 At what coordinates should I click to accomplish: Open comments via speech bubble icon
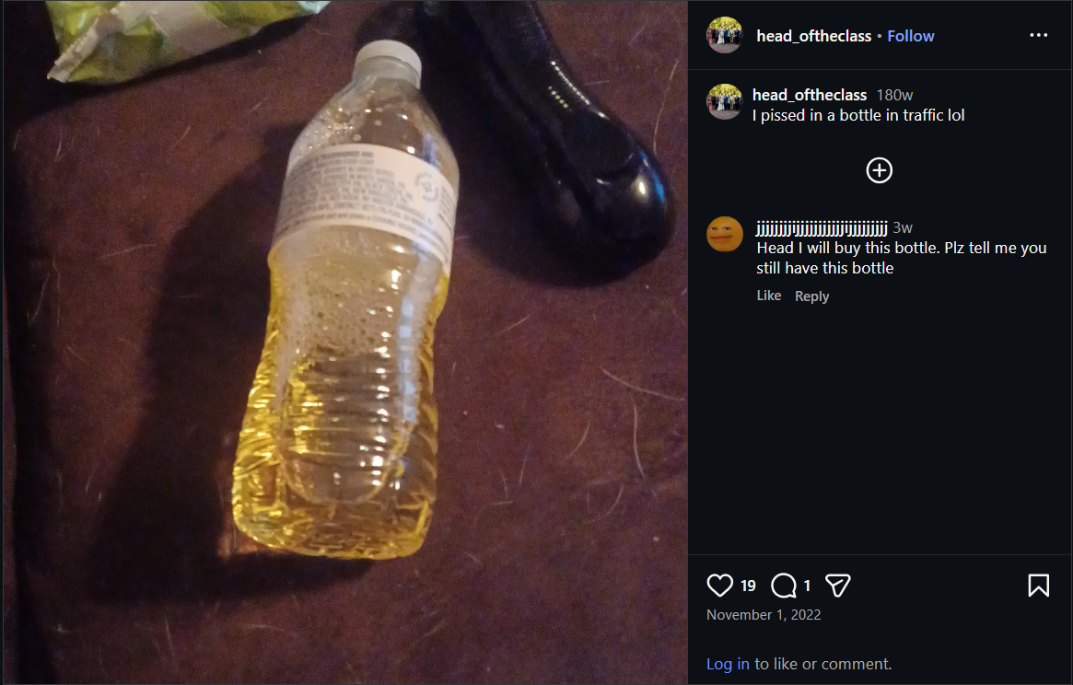point(784,586)
